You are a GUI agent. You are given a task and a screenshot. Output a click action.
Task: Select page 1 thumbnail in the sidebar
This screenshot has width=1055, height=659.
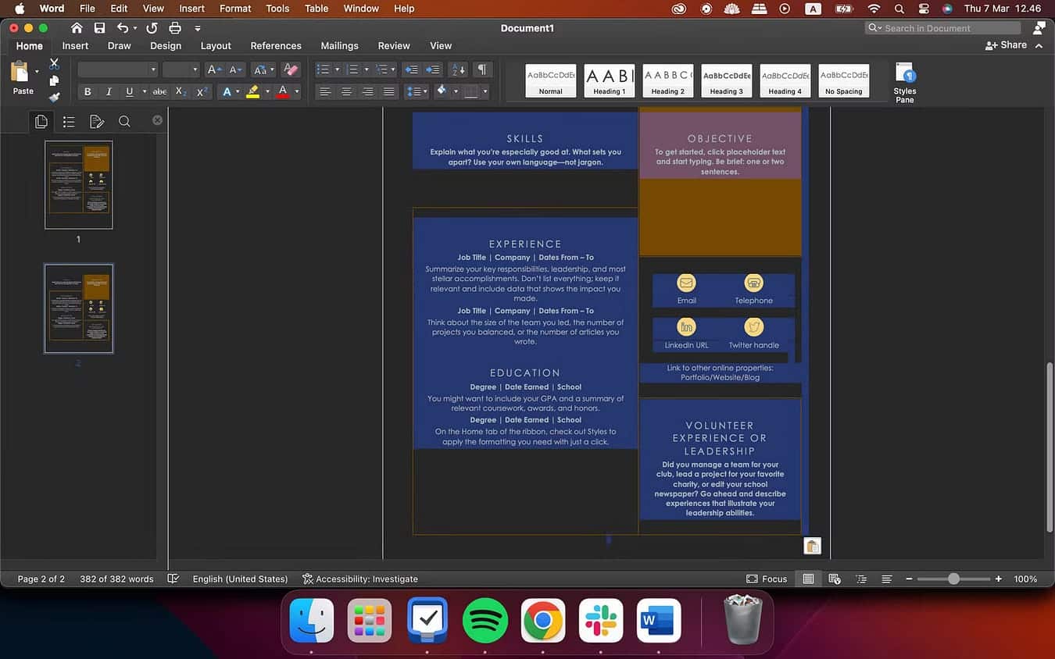78,184
